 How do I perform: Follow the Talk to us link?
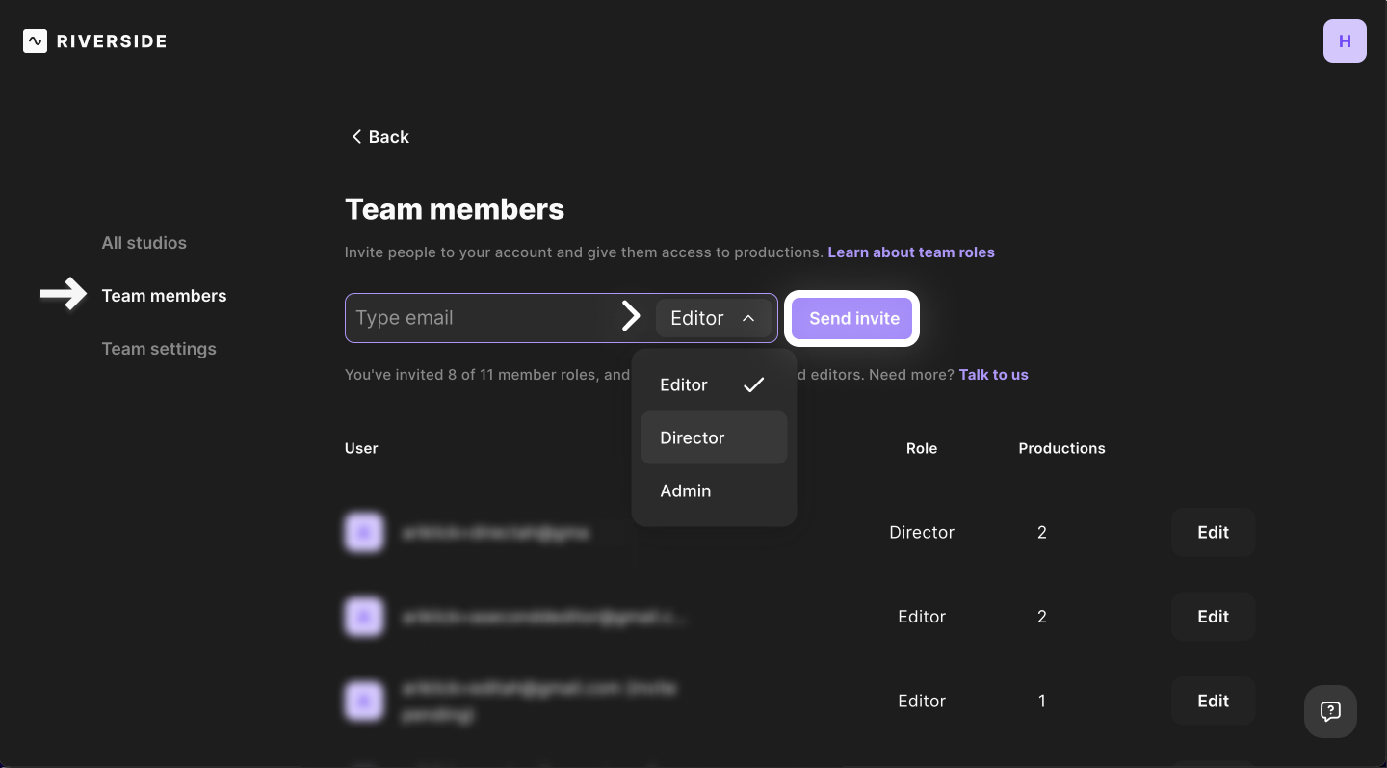point(993,375)
